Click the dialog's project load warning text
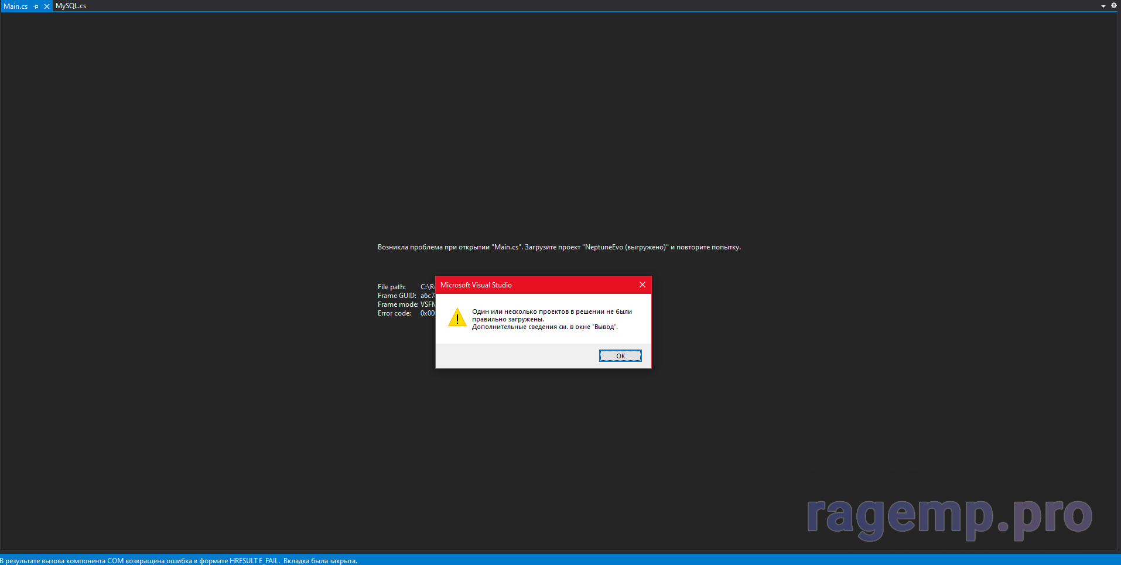 [552, 319]
